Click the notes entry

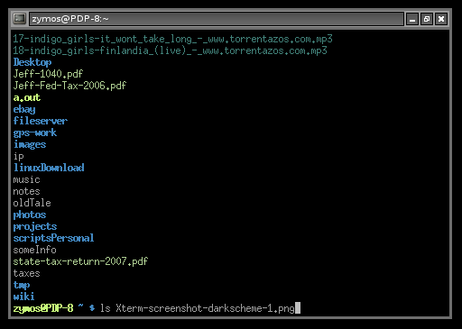[x=26, y=191]
